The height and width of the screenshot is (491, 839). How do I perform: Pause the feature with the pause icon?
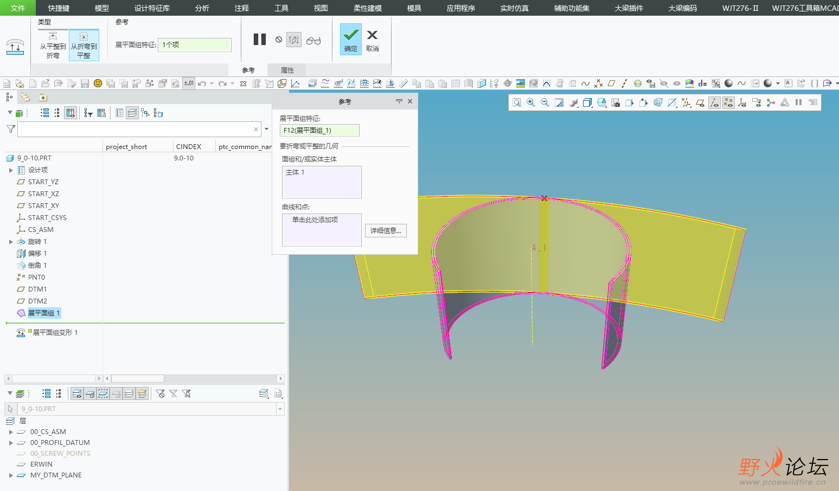[x=260, y=39]
